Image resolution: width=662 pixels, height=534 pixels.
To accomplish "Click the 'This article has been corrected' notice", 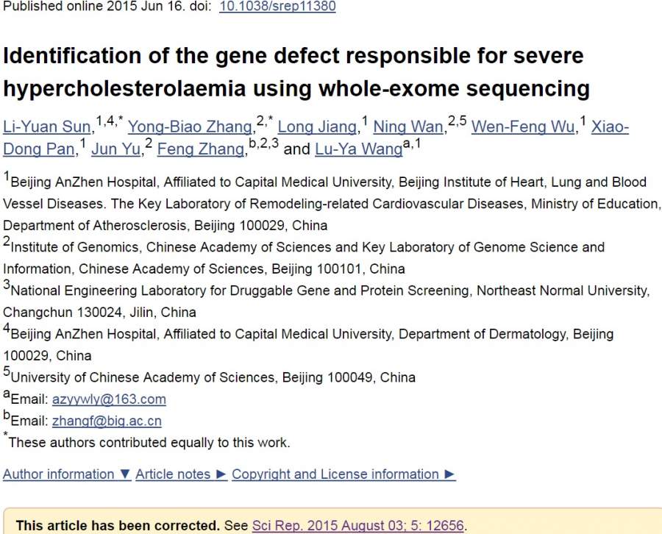I will pyautogui.click(x=118, y=526).
